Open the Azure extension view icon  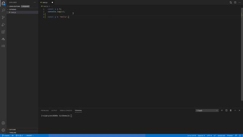[x=3, y=39]
